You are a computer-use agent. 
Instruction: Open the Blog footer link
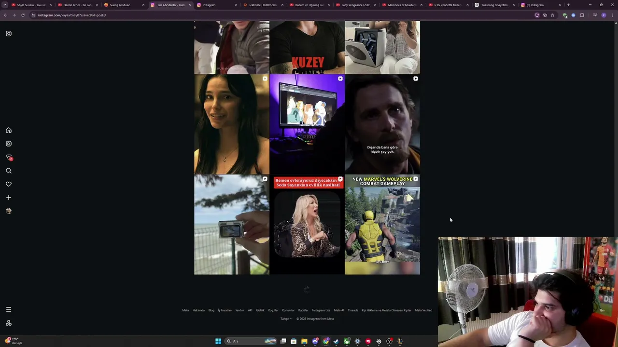click(211, 310)
